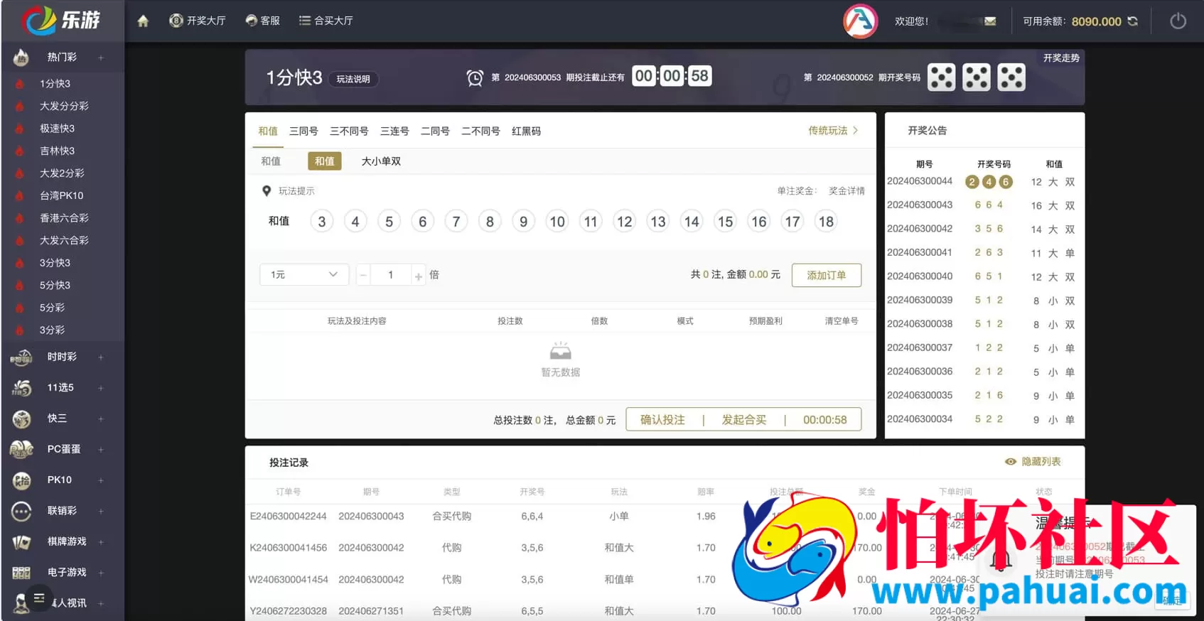Click the power logout icon
This screenshot has height=621, width=1204.
pyautogui.click(x=1178, y=21)
